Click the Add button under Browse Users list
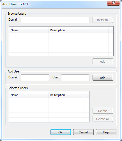The width and height of the screenshot is (122, 141). click(103, 61)
